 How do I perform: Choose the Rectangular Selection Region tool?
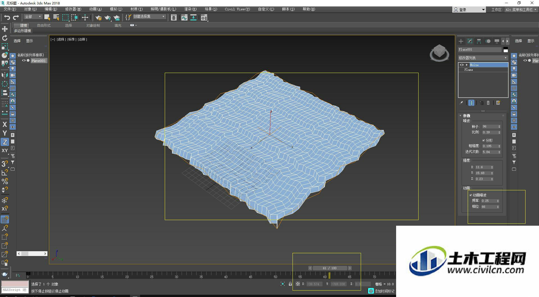click(65, 17)
